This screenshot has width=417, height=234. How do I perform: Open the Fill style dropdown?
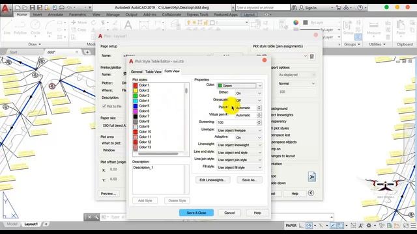point(239,168)
